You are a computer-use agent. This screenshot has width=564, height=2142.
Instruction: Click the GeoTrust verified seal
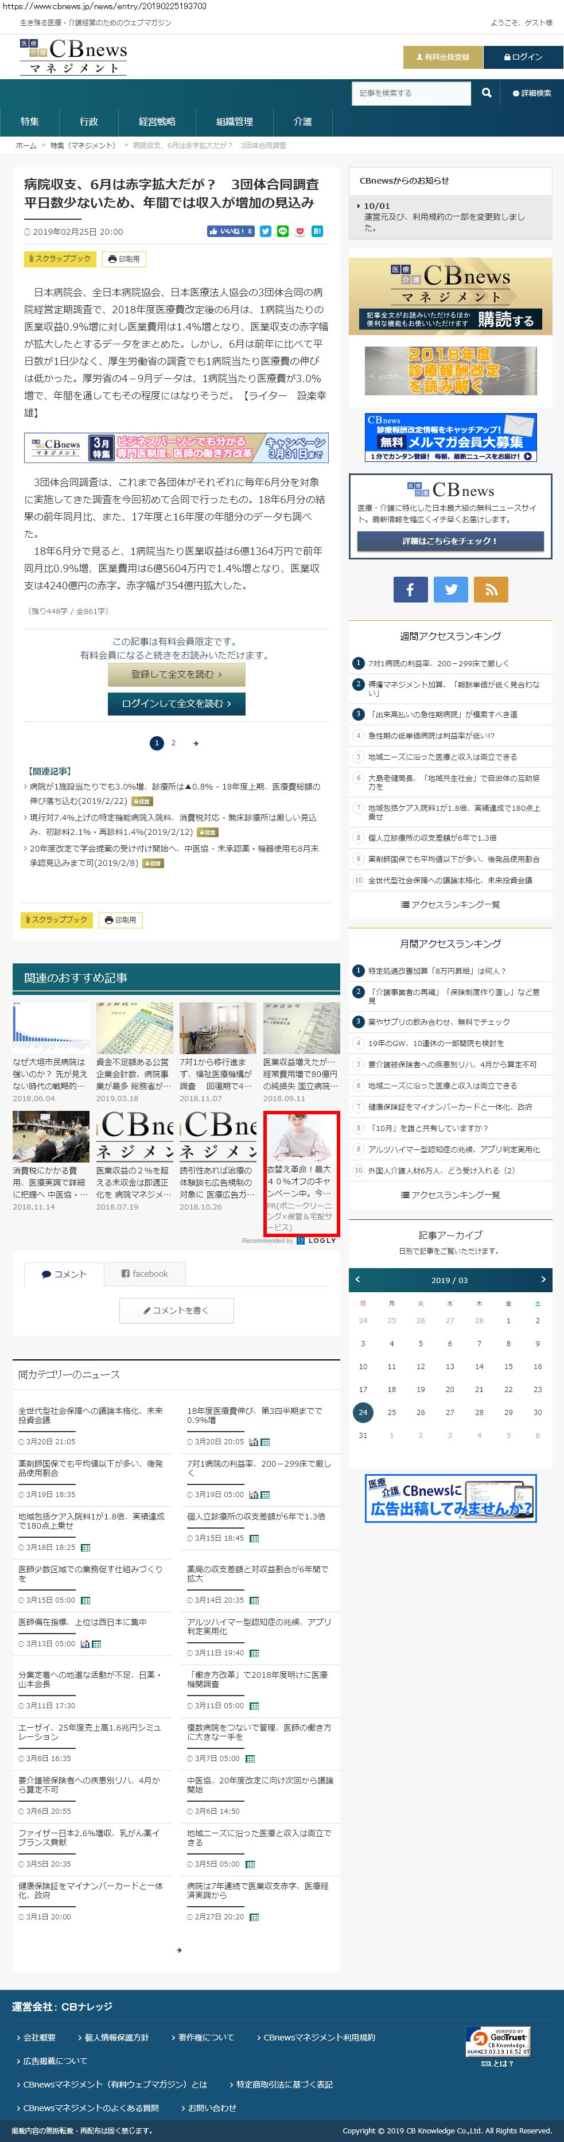(x=497, y=2042)
